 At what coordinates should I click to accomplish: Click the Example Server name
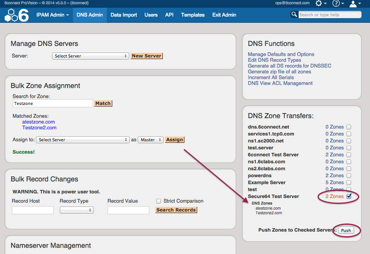pos(267,183)
